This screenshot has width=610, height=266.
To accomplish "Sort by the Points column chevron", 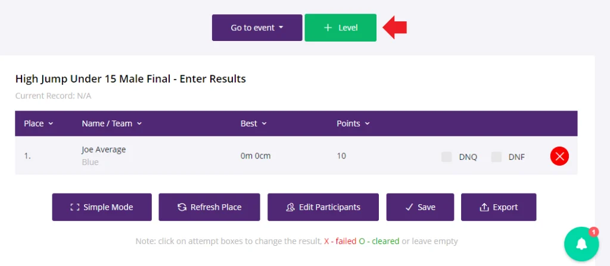I will pyautogui.click(x=367, y=123).
